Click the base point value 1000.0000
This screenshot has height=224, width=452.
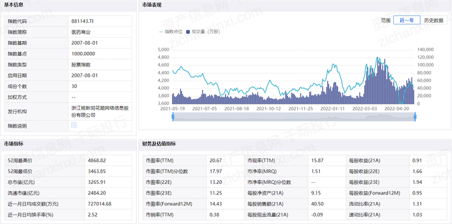click(x=83, y=54)
